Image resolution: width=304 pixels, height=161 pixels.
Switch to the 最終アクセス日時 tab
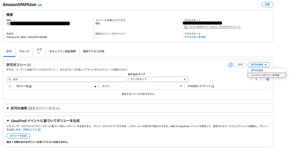tap(94, 51)
